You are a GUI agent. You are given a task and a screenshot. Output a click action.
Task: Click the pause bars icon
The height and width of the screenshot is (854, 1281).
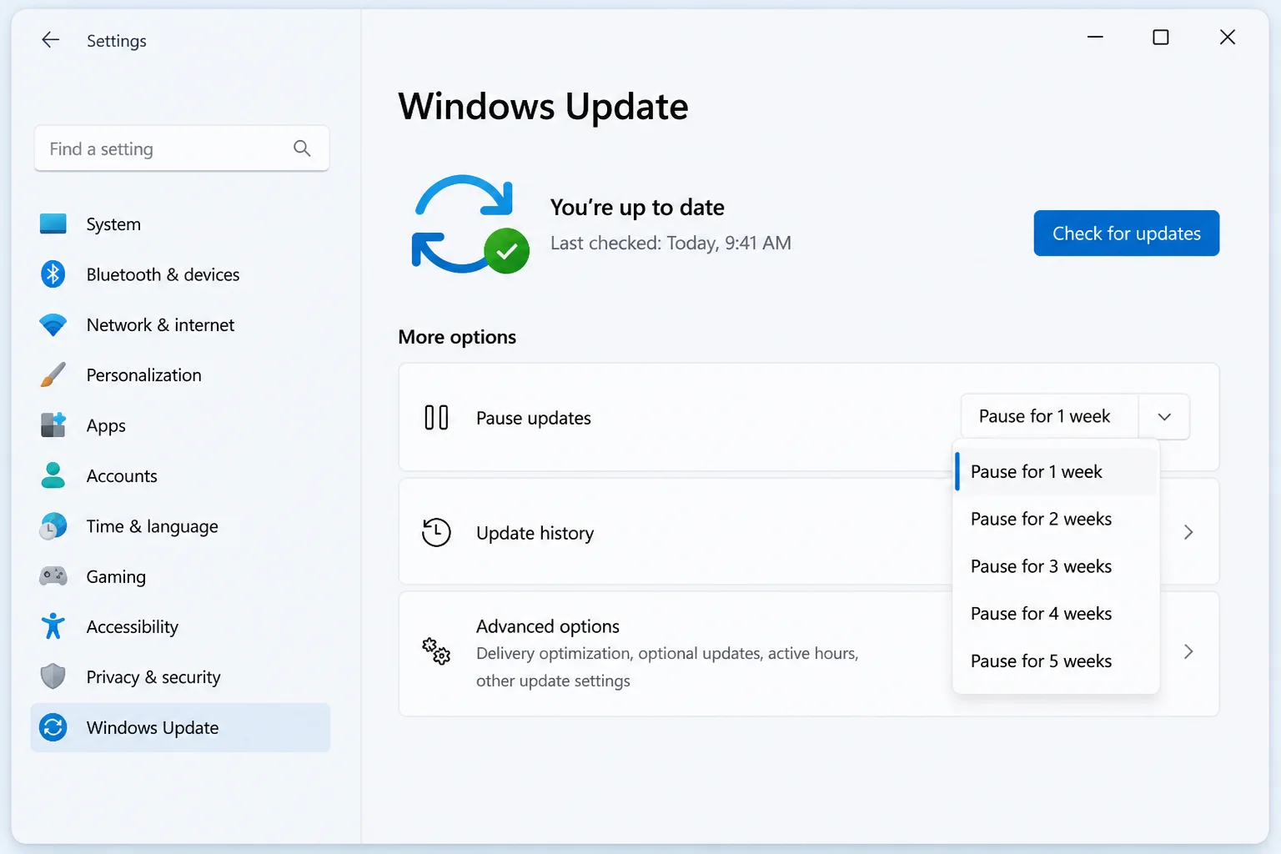(436, 417)
